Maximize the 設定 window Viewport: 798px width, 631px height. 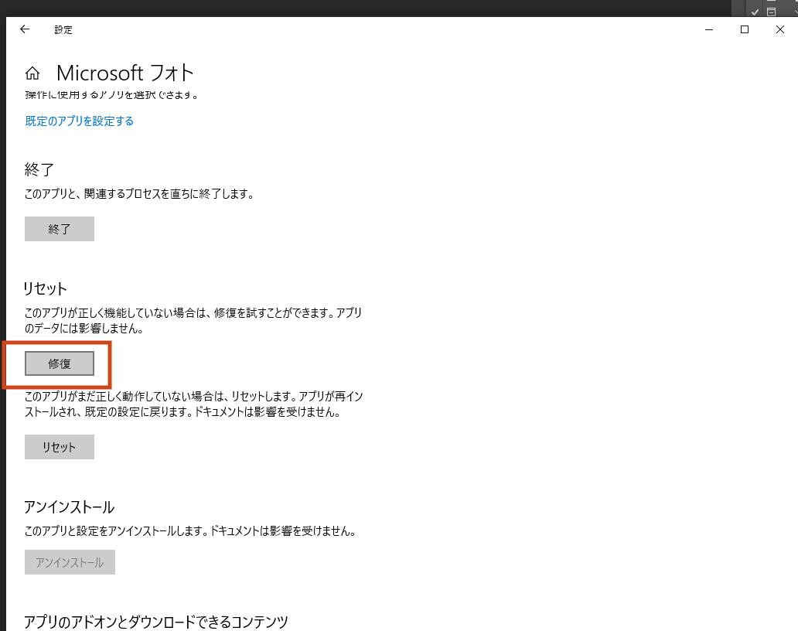click(x=745, y=29)
